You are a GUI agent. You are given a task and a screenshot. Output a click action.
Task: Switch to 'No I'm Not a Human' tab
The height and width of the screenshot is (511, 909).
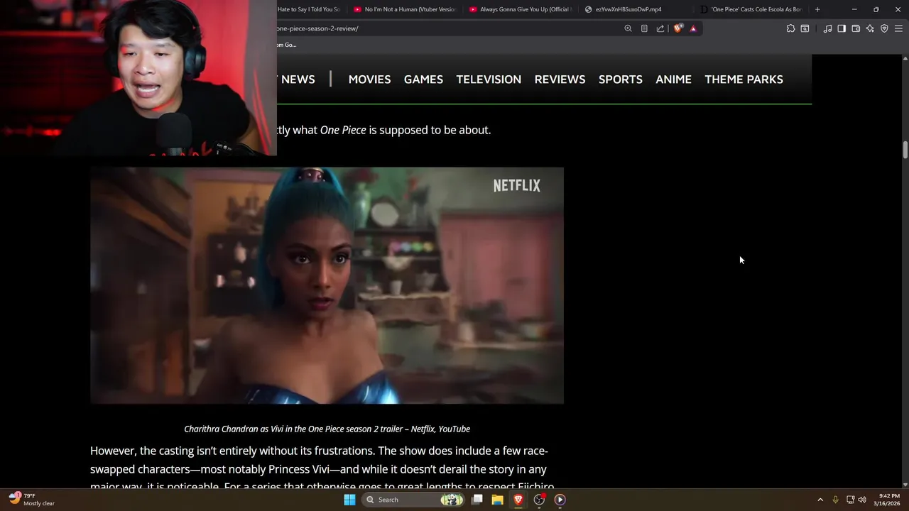(x=405, y=9)
